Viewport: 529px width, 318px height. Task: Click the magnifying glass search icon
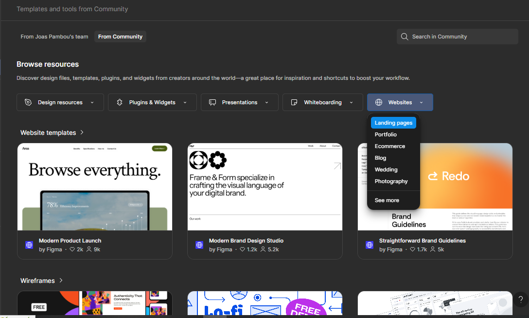coord(404,37)
